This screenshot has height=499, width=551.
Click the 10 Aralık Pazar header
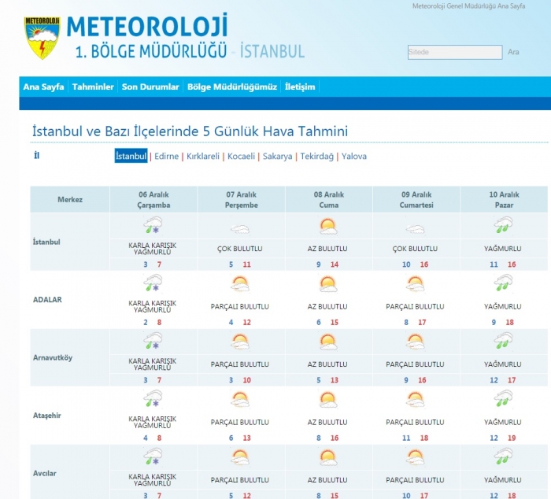505,200
